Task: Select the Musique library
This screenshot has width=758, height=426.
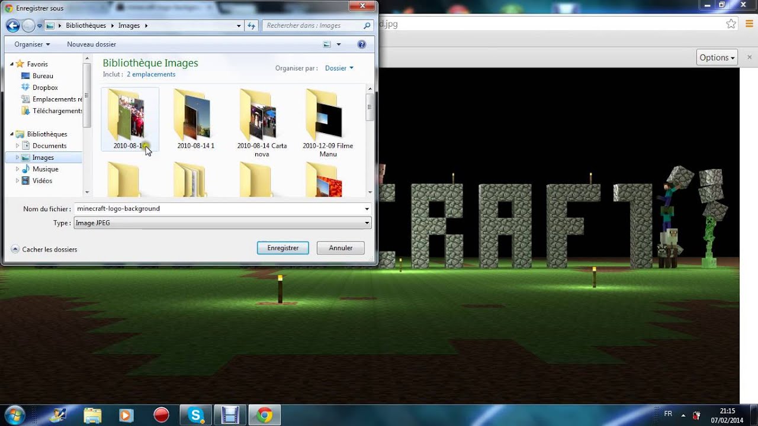Action: pos(45,169)
